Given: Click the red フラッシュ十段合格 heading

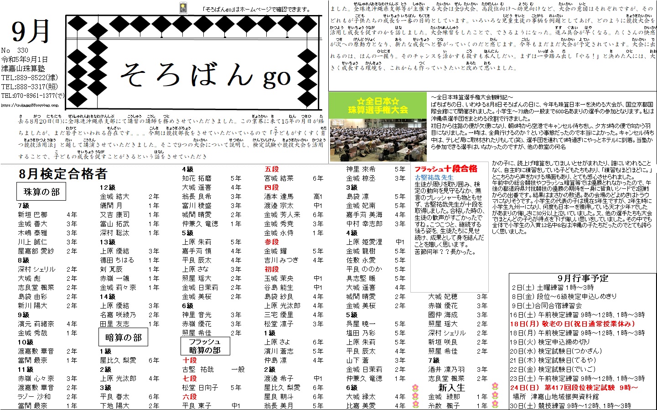Looking at the screenshot, I should click(x=445, y=169).
